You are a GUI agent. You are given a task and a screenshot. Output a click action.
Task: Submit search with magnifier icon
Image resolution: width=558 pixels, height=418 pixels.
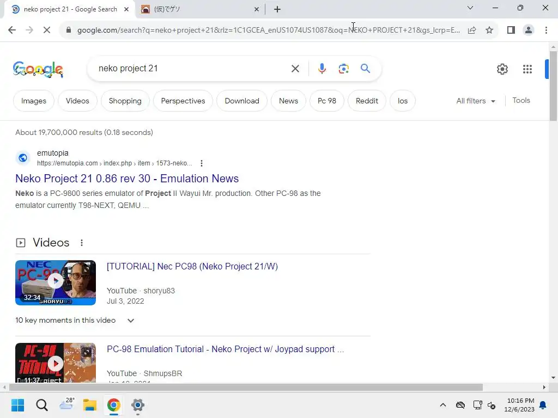(x=365, y=68)
